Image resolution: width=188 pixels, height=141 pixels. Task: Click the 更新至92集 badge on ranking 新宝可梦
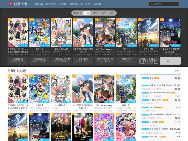pos(45,45)
